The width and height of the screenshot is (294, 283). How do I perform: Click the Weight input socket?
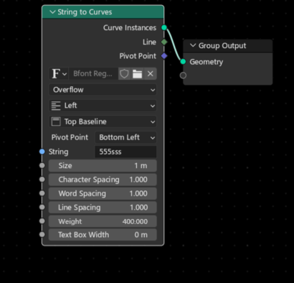point(42,221)
